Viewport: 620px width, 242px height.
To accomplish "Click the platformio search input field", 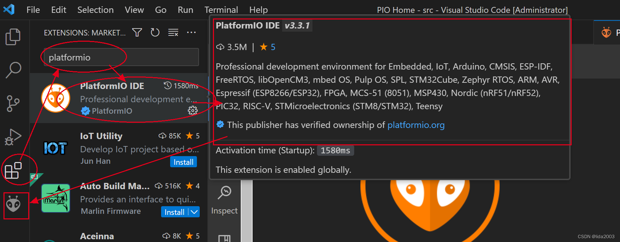I will [x=121, y=57].
